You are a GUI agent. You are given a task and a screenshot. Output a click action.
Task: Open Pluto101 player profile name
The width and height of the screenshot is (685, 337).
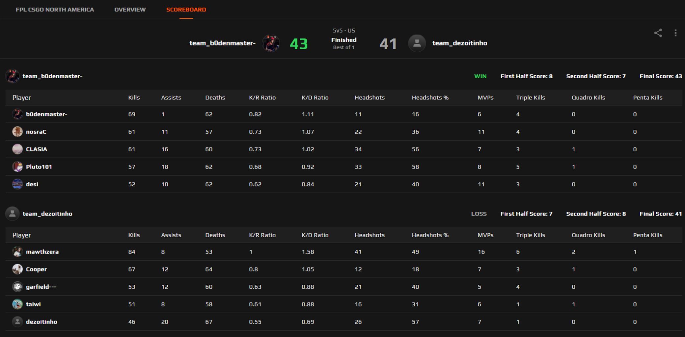coord(39,167)
